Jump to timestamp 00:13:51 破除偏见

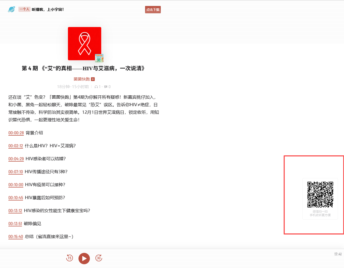click(15, 224)
